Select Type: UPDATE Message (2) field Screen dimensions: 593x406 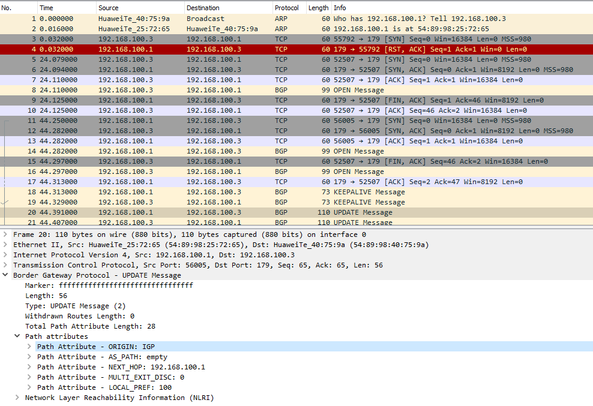point(75,306)
